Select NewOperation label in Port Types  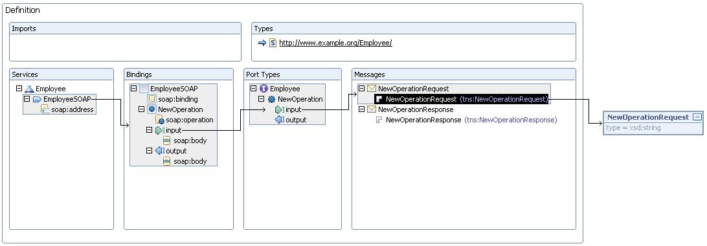pos(300,99)
